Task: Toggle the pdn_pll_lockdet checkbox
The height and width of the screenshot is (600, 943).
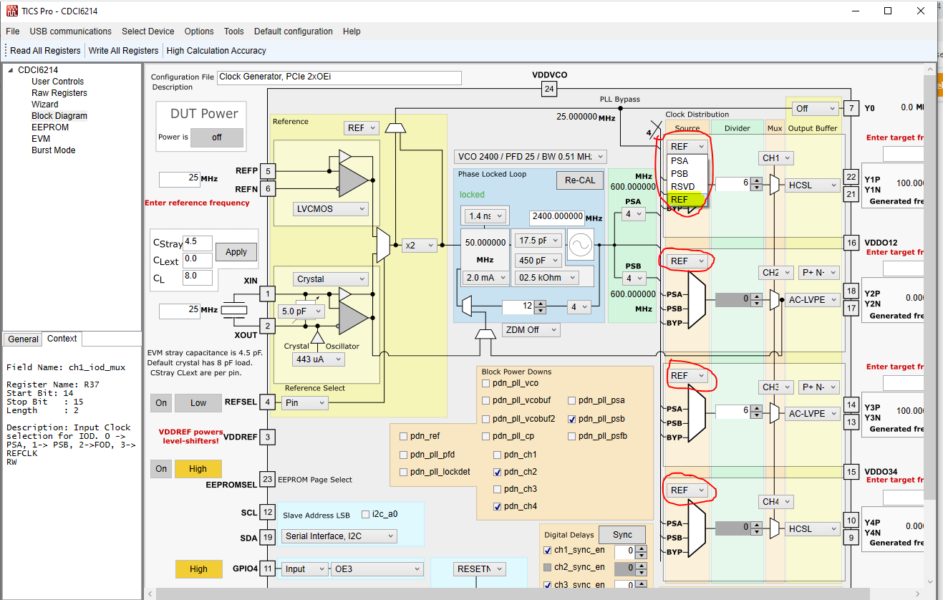Action: [x=404, y=472]
